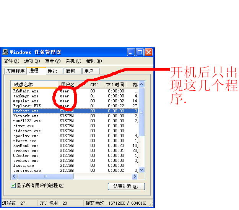Sort by 映像名称 column header
Viewport: 239px width, 210px height.
(x=34, y=85)
